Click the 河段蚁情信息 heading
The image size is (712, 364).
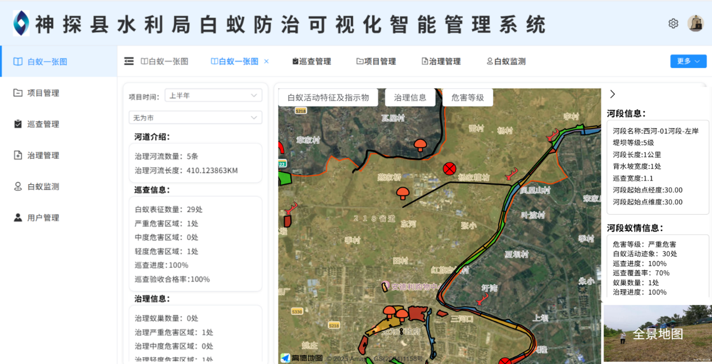[x=635, y=228]
